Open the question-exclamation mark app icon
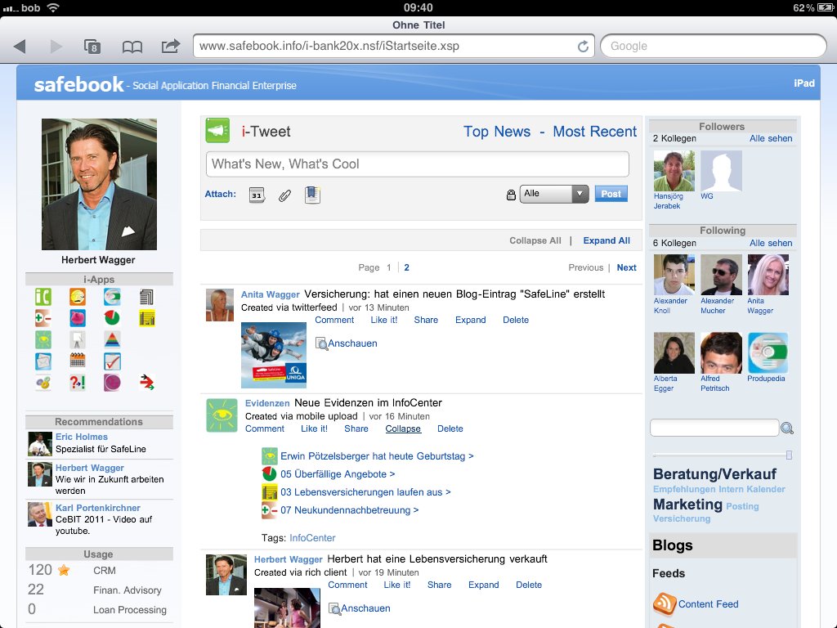 tap(78, 383)
